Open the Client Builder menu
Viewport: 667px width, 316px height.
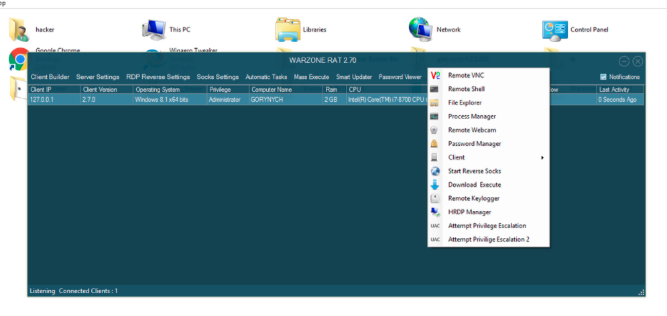pos(50,77)
